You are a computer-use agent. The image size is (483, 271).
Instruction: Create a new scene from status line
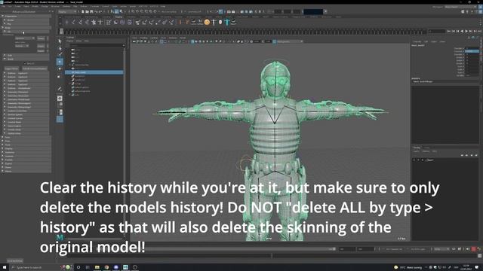point(83,12)
